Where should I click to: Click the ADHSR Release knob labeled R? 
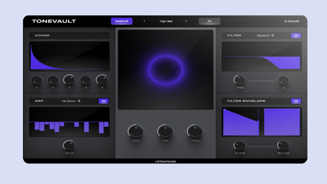pyautogui.click(x=102, y=80)
